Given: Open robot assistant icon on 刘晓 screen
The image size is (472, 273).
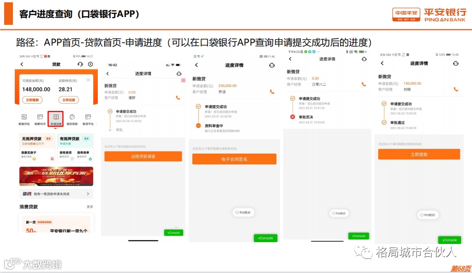Looking at the screenshot, I should pyautogui.click(x=456, y=64).
